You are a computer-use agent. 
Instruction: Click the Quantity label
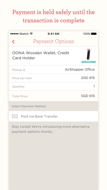(x=18, y=87)
